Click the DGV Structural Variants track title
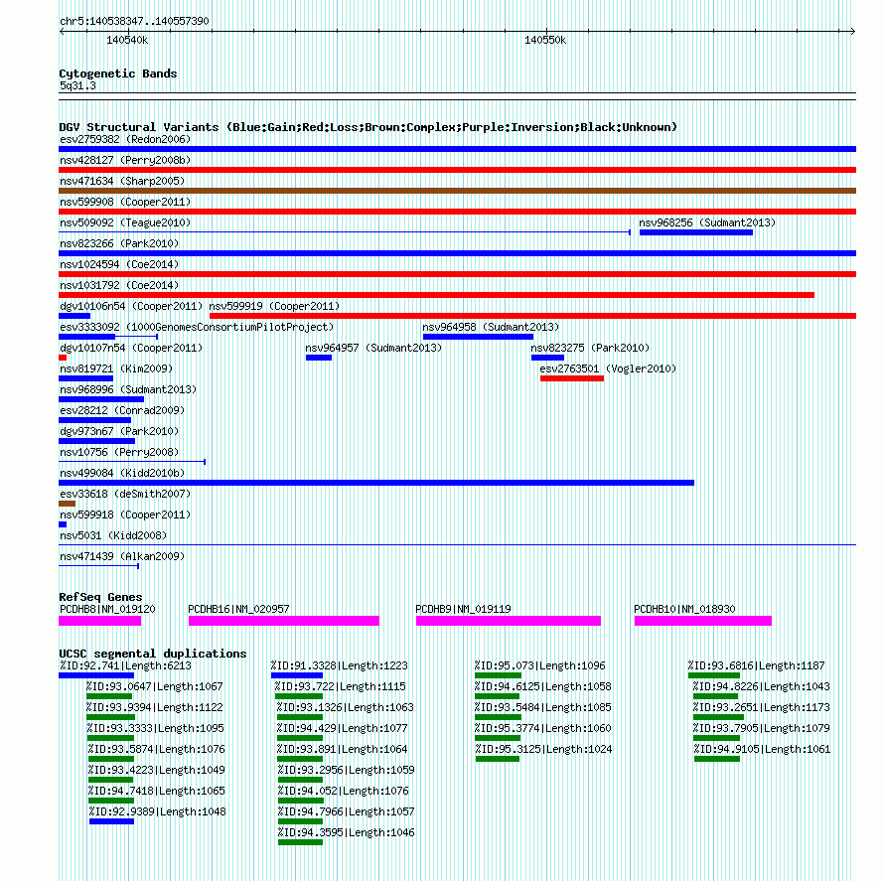This screenshot has width=884, height=881. pyautogui.click(x=368, y=127)
